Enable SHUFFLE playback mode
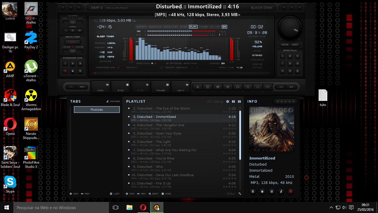 pyautogui.click(x=155, y=27)
